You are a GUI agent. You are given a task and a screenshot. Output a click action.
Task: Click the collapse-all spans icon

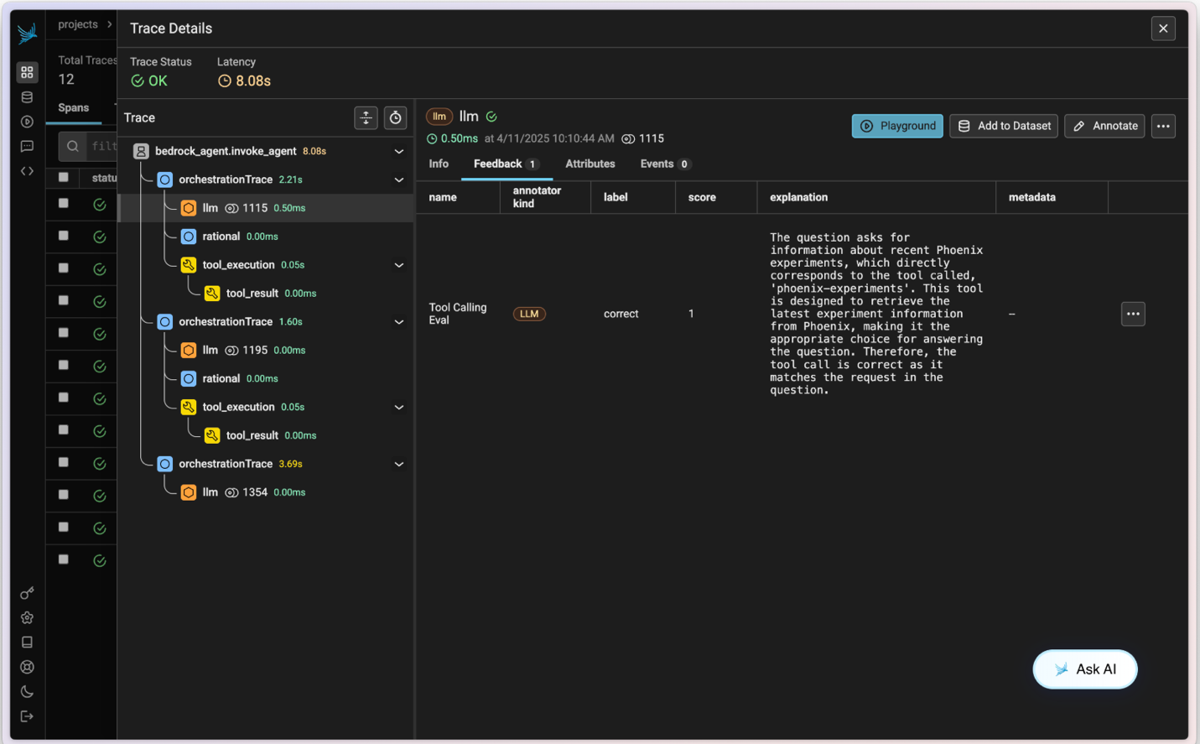click(366, 118)
